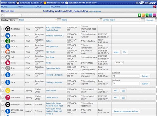Click the blue square toolbar icon
158x116 pixels.
tap(151, 15)
